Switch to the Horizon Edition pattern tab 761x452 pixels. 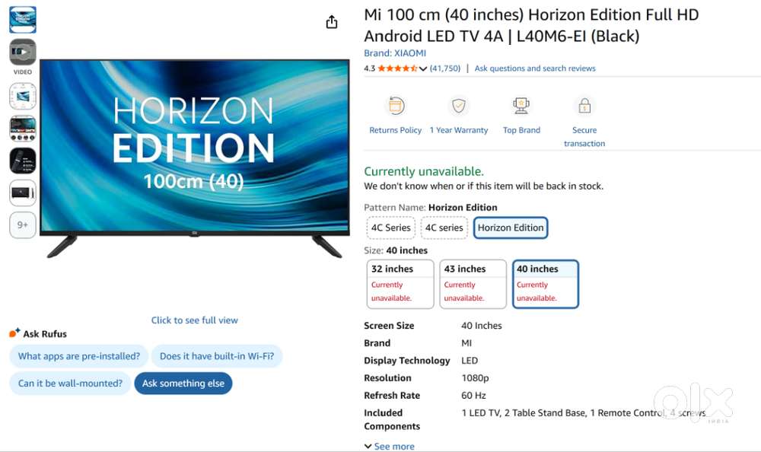(x=511, y=228)
